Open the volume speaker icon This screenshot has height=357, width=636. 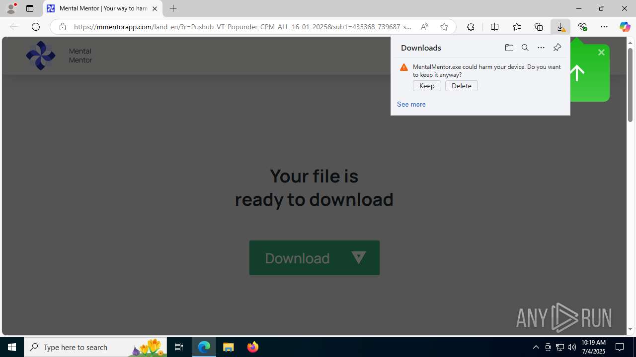point(572,347)
